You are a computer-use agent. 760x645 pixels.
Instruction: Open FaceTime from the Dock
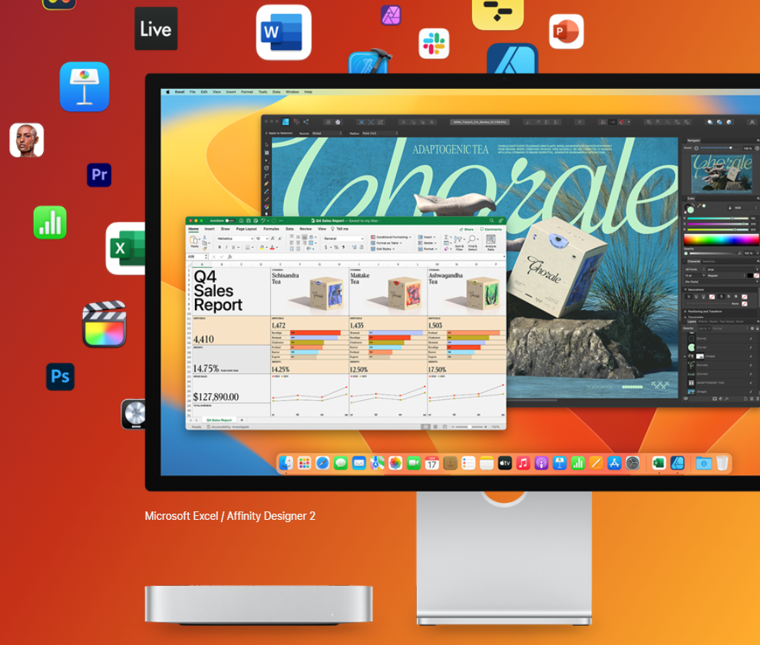(414, 464)
